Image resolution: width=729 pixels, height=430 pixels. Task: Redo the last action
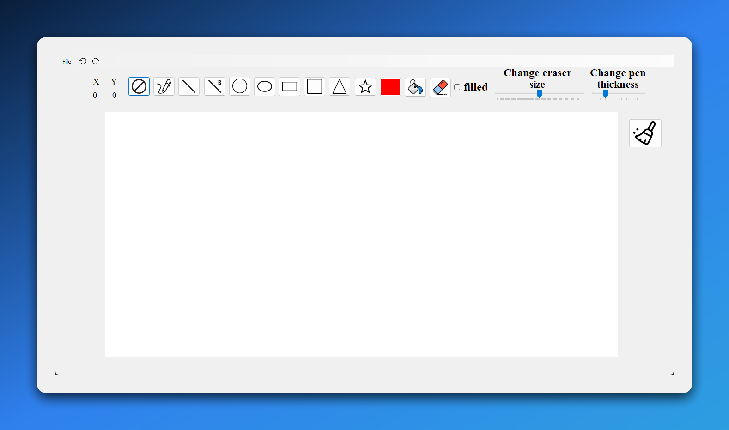coord(96,61)
